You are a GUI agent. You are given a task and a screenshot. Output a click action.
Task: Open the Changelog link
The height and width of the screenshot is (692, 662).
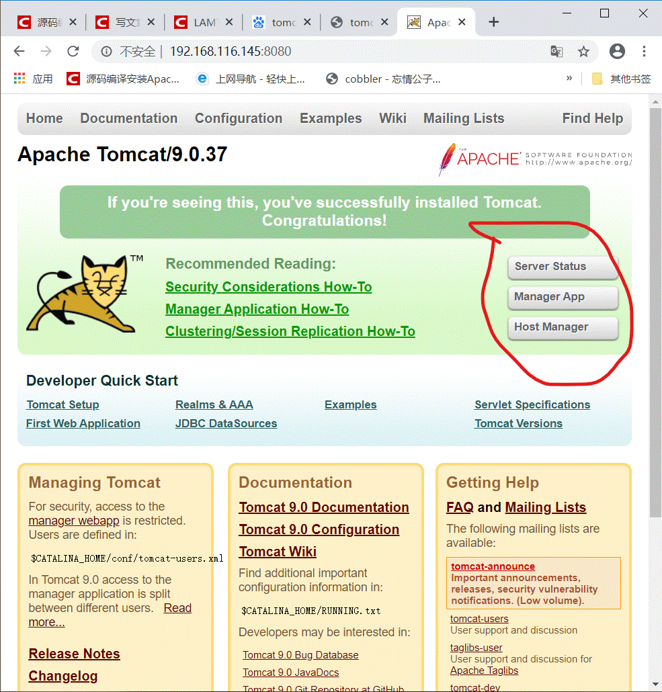click(x=63, y=676)
